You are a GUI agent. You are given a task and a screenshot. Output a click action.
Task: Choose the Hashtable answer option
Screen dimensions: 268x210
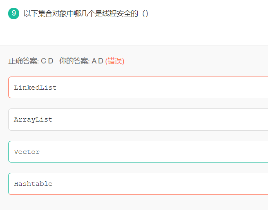[x=138, y=184]
